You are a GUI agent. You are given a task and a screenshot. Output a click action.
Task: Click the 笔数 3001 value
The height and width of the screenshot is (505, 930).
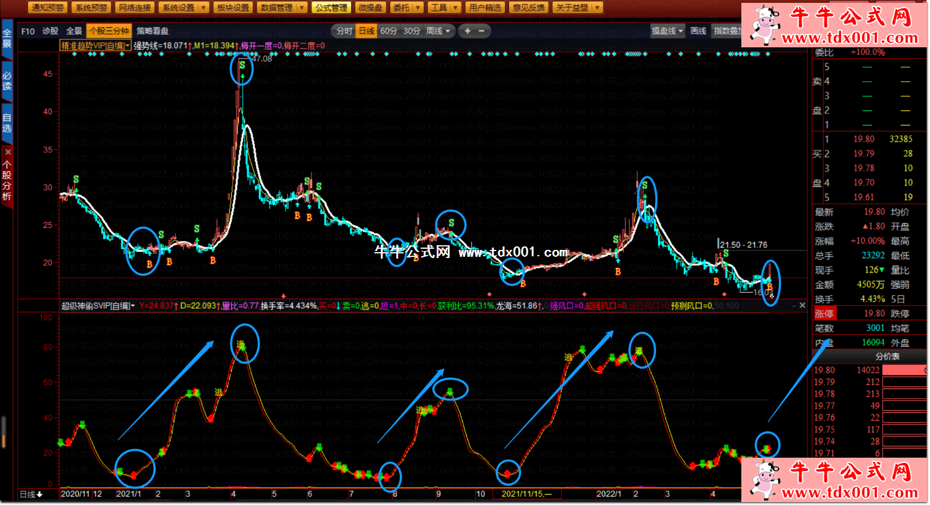coord(875,328)
